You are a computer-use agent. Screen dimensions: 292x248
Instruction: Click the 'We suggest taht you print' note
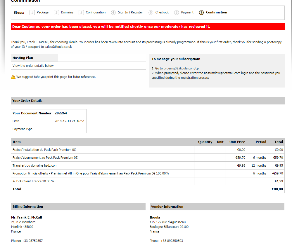[56, 77]
